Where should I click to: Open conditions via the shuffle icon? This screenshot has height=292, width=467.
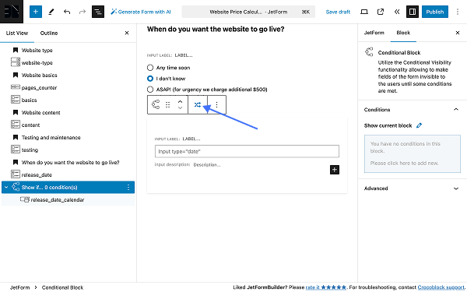(198, 105)
